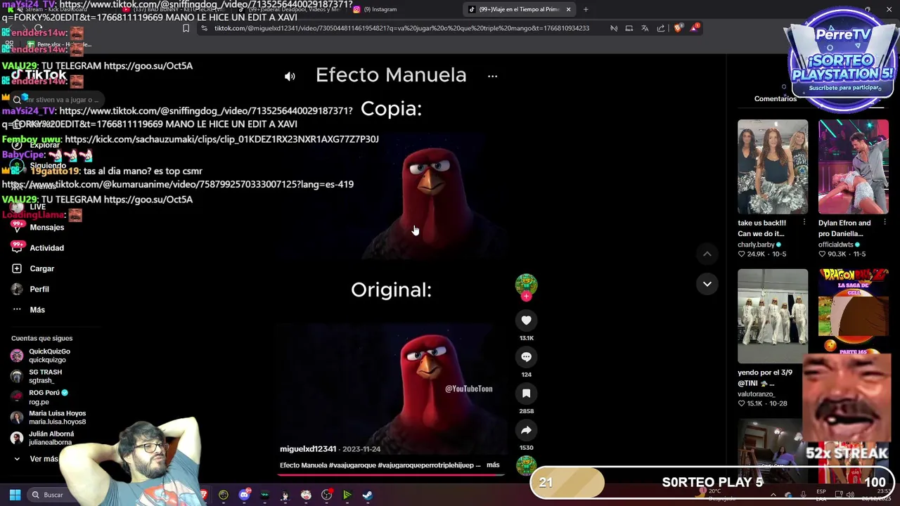The width and height of the screenshot is (900, 506).
Task: Click the browser address bar URL
Action: pyautogui.click(x=401, y=28)
